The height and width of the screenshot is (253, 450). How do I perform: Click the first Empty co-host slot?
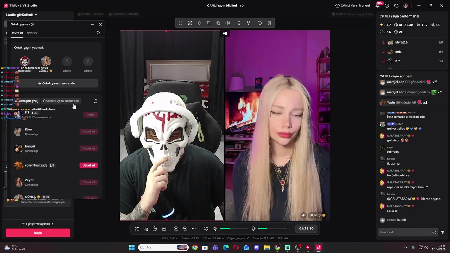click(x=67, y=61)
